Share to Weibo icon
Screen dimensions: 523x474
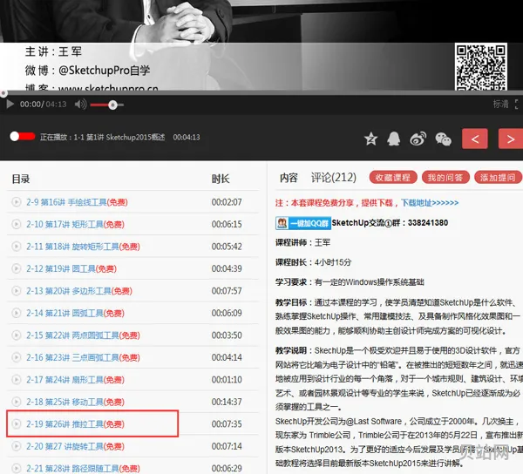tap(418, 139)
